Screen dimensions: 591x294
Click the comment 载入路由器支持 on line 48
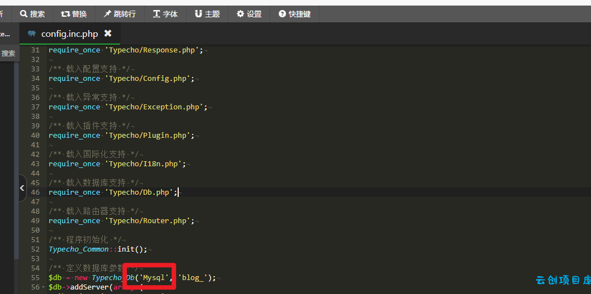pyautogui.click(x=96, y=211)
